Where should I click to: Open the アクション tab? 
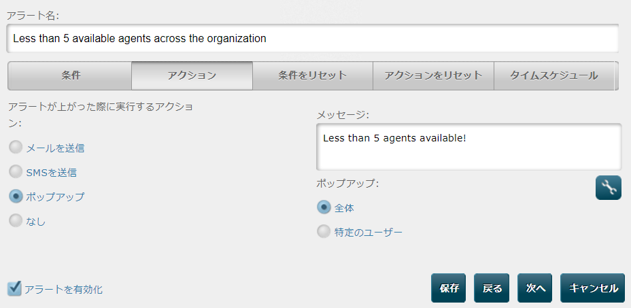(192, 75)
